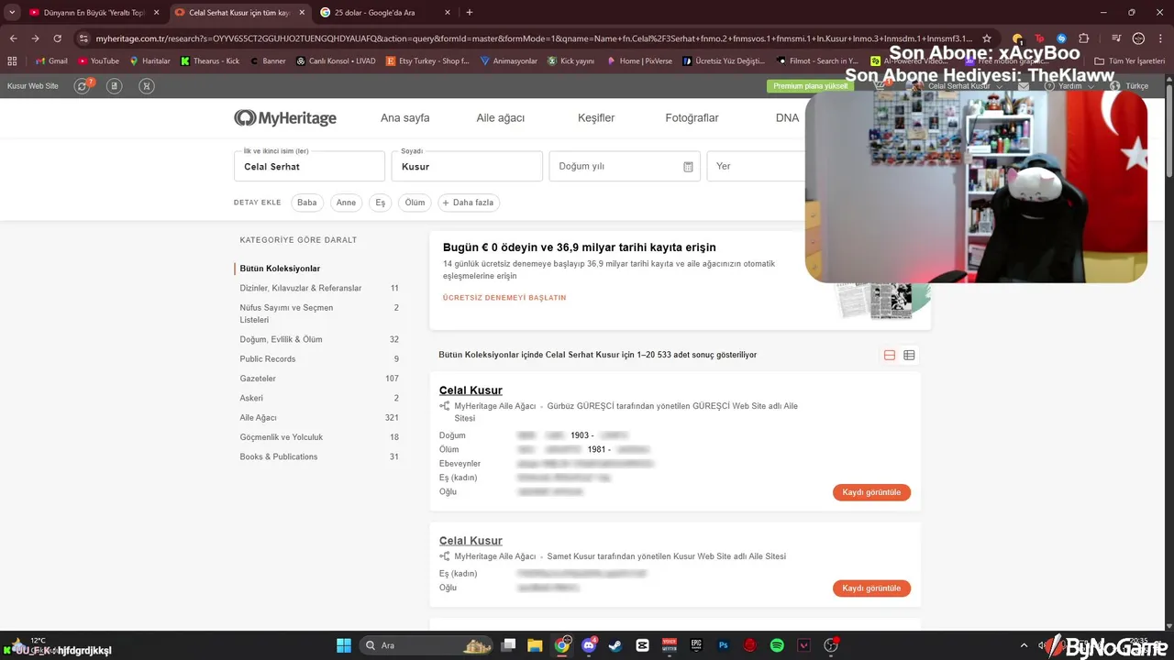Click the tree icon beside second Celal Kusur
This screenshot has height=660, width=1174.
click(445, 556)
